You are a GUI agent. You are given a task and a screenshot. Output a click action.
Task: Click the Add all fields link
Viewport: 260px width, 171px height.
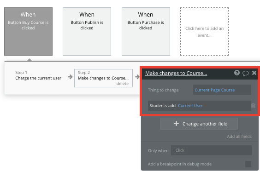point(239,137)
